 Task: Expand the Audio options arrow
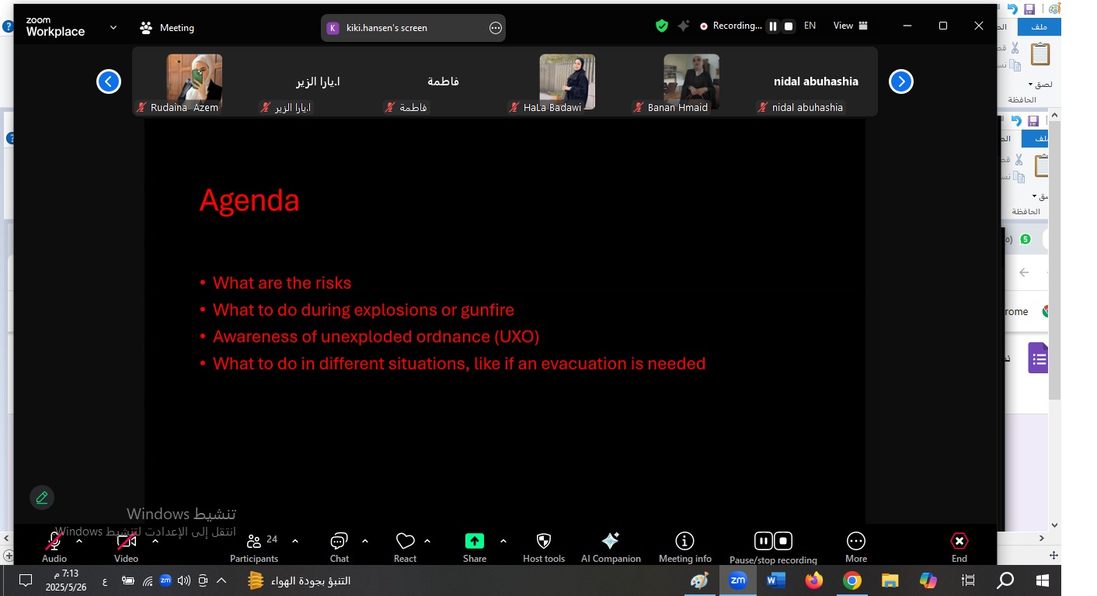(x=79, y=541)
